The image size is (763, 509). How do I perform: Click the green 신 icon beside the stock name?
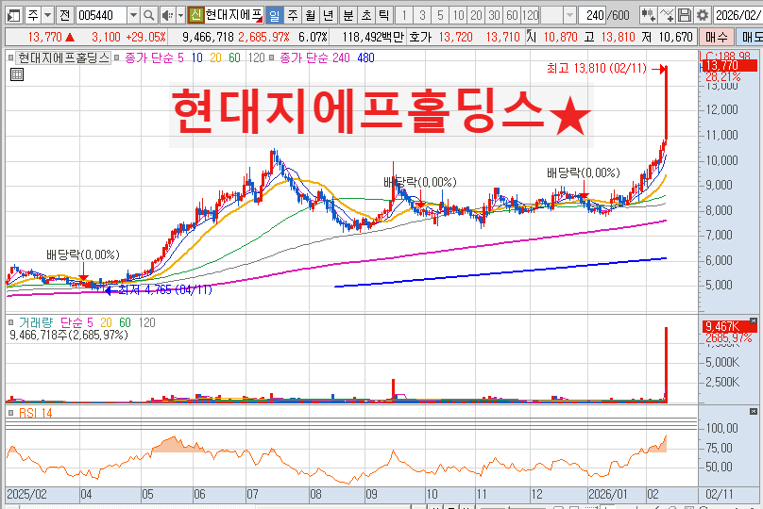point(195,15)
